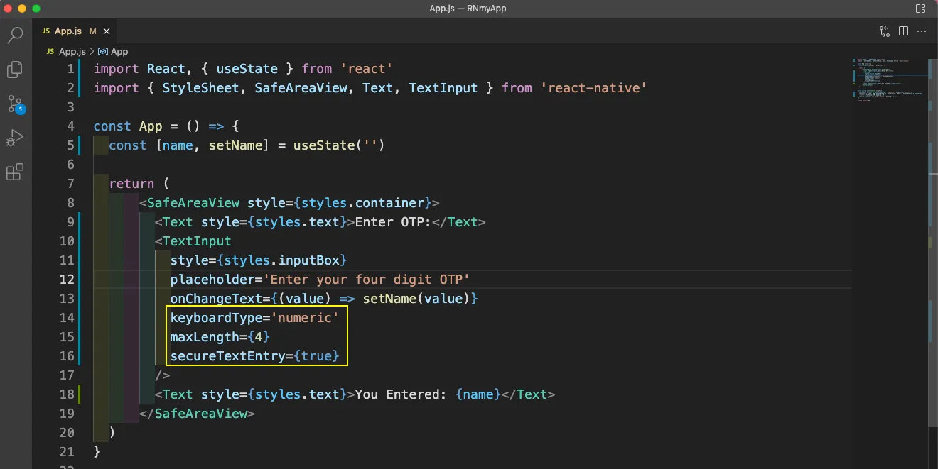This screenshot has height=469, width=938.
Task: Click the '<TextInput' opening tag on line 10
Action: pos(193,241)
